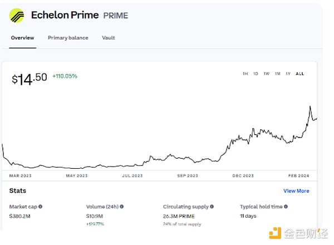This screenshot has height=245, width=334.
Task: Click the Echelon Prime logo icon
Action: (x=17, y=15)
